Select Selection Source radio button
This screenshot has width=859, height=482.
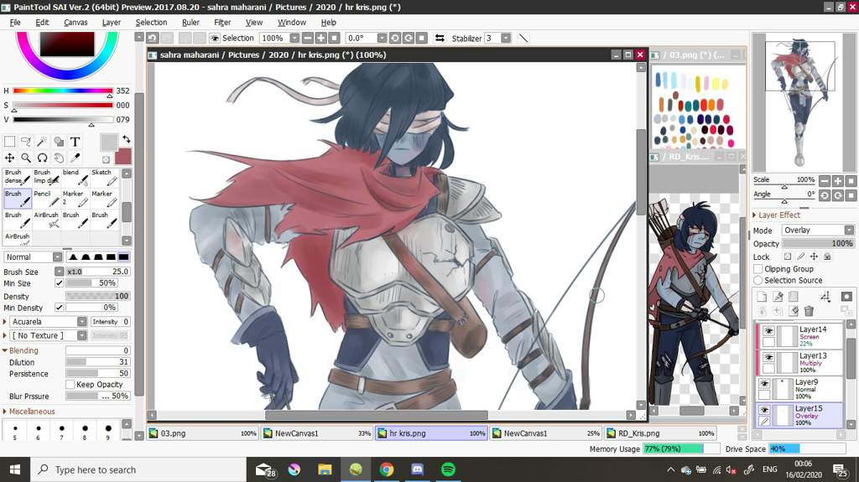tap(758, 280)
